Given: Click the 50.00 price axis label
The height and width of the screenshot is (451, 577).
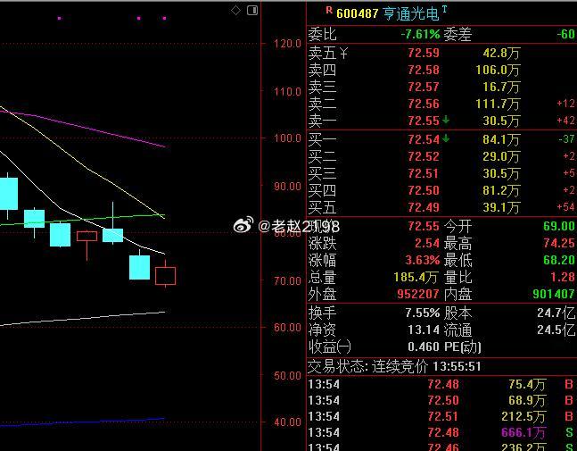Looking at the screenshot, I should pyautogui.click(x=287, y=376).
